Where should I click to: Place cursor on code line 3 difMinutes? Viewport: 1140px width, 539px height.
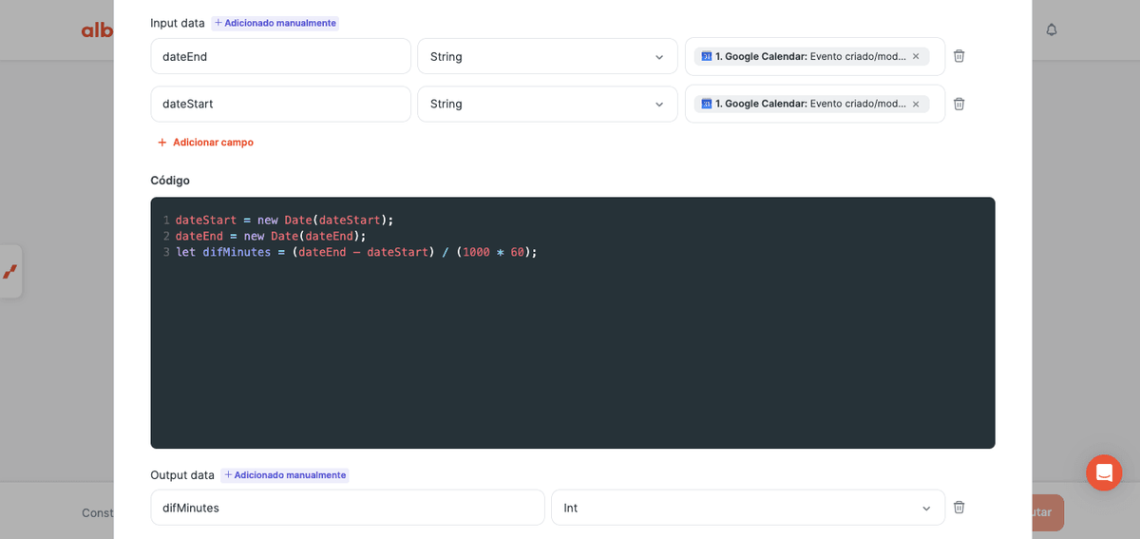[x=356, y=252]
